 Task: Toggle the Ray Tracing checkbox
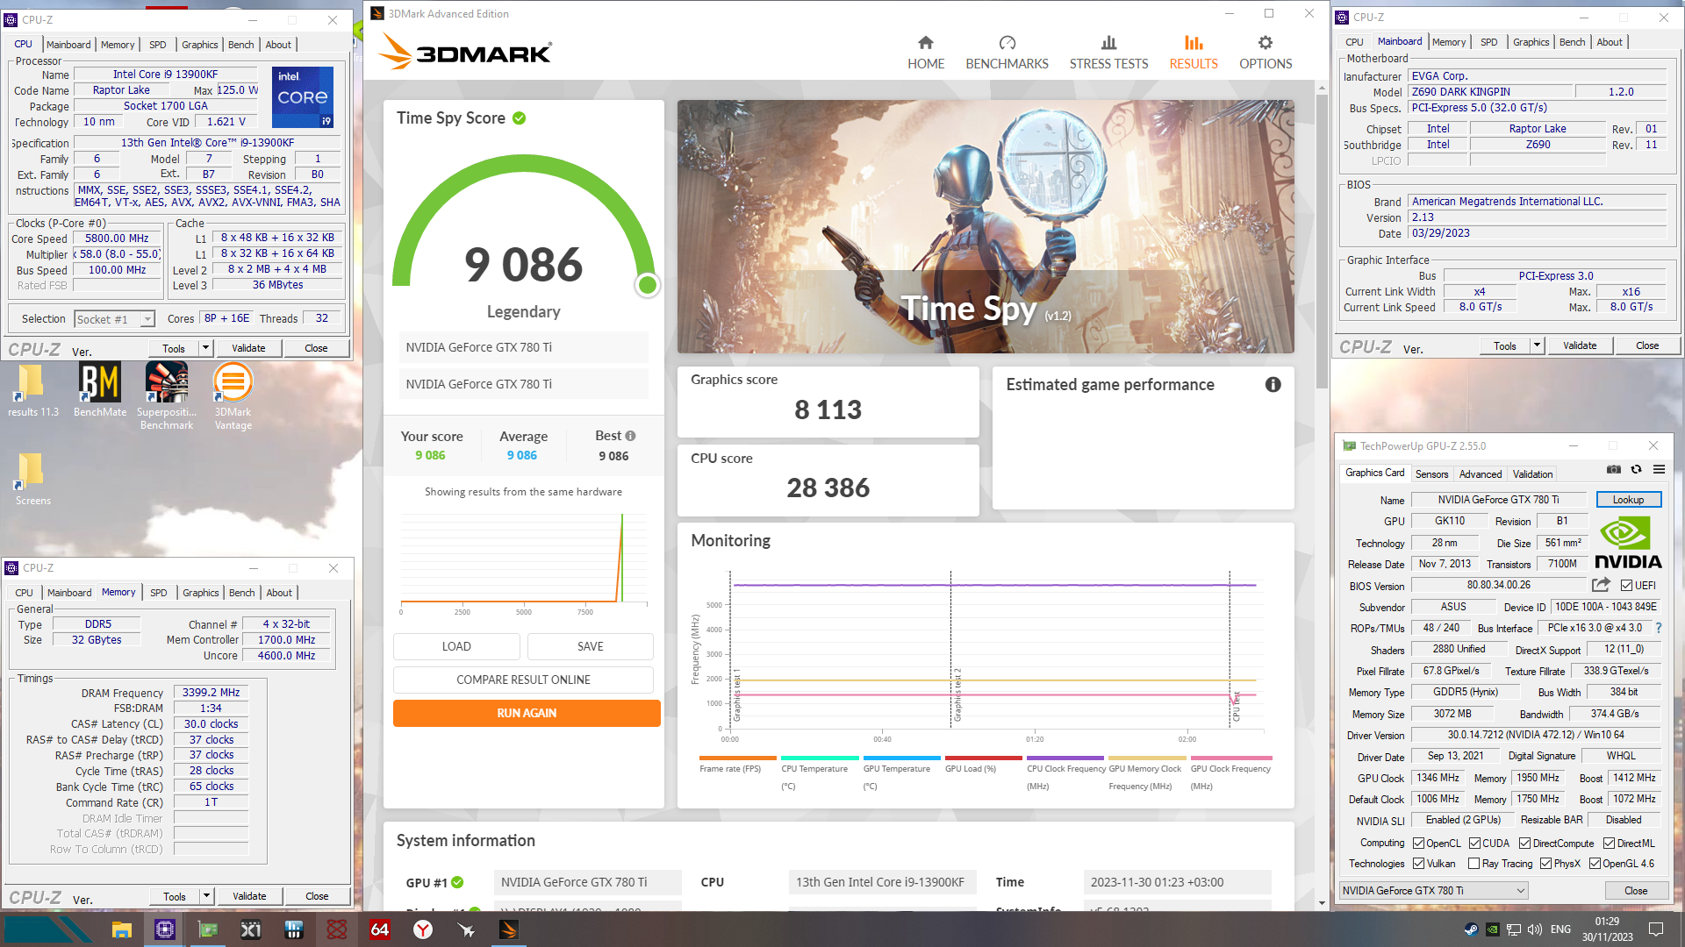(x=1474, y=864)
